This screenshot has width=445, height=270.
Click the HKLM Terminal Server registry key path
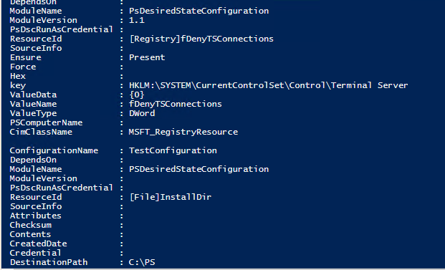(x=268, y=85)
